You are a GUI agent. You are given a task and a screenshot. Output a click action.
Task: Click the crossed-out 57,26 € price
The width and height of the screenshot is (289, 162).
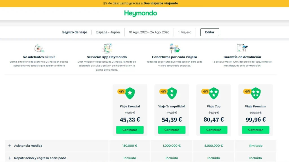coord(172,112)
